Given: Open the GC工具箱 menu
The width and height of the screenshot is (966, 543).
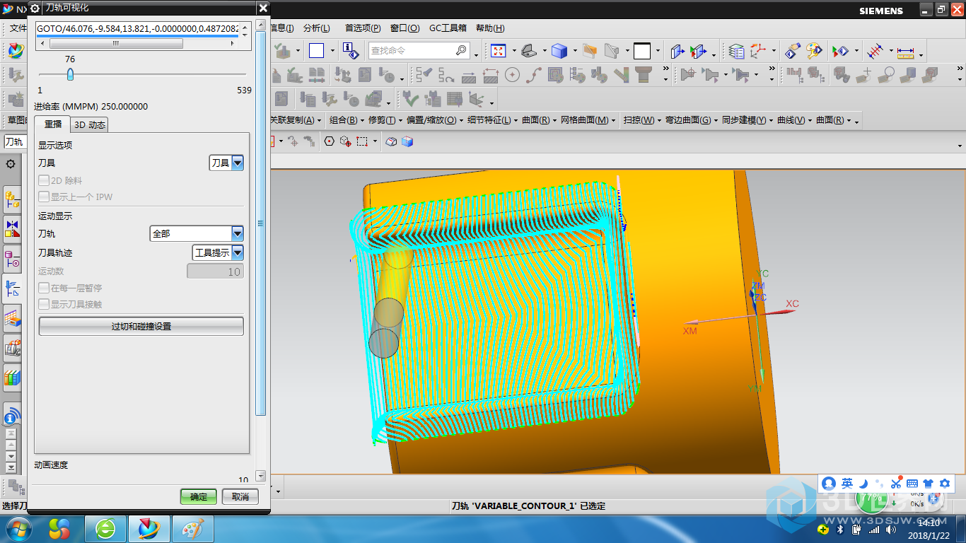Looking at the screenshot, I should 448,28.
